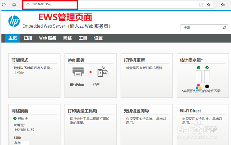Click the 经过以下时间后进入节能 text
This screenshot has height=145, width=231.
[x=33, y=68]
